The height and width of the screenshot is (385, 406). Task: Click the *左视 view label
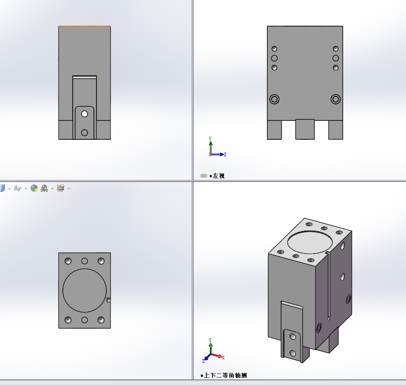point(217,176)
